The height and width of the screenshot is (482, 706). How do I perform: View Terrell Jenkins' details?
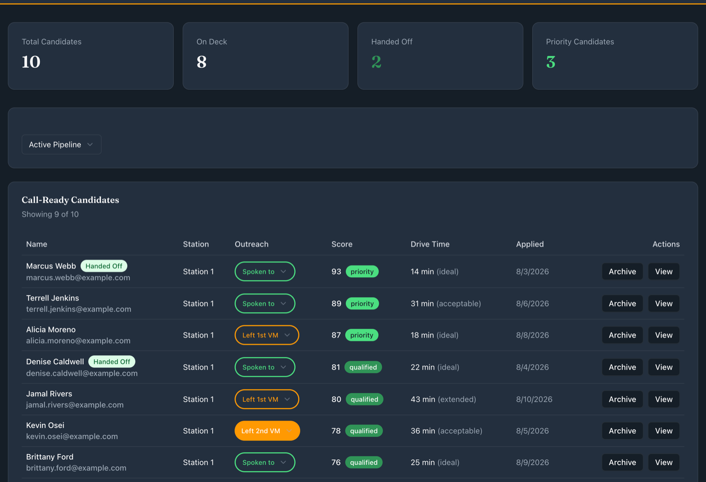(664, 304)
